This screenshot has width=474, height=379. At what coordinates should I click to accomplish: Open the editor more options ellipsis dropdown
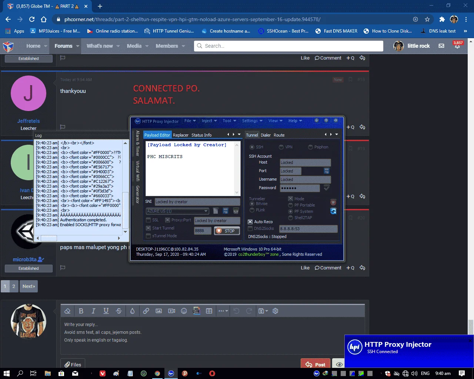(223, 311)
